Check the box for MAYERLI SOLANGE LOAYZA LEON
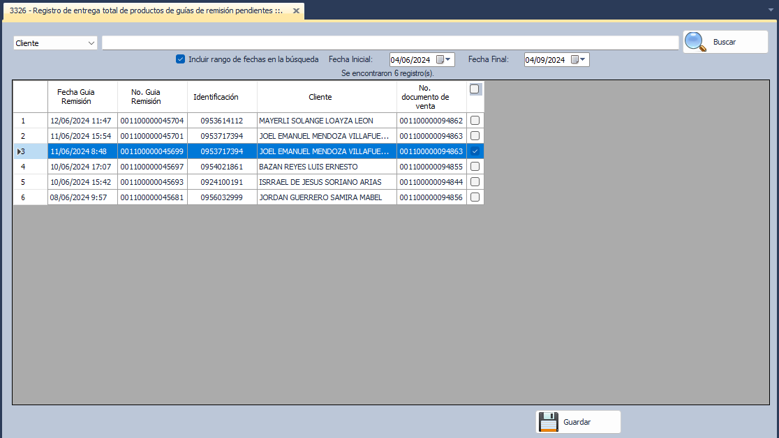Image resolution: width=779 pixels, height=438 pixels. [475, 121]
